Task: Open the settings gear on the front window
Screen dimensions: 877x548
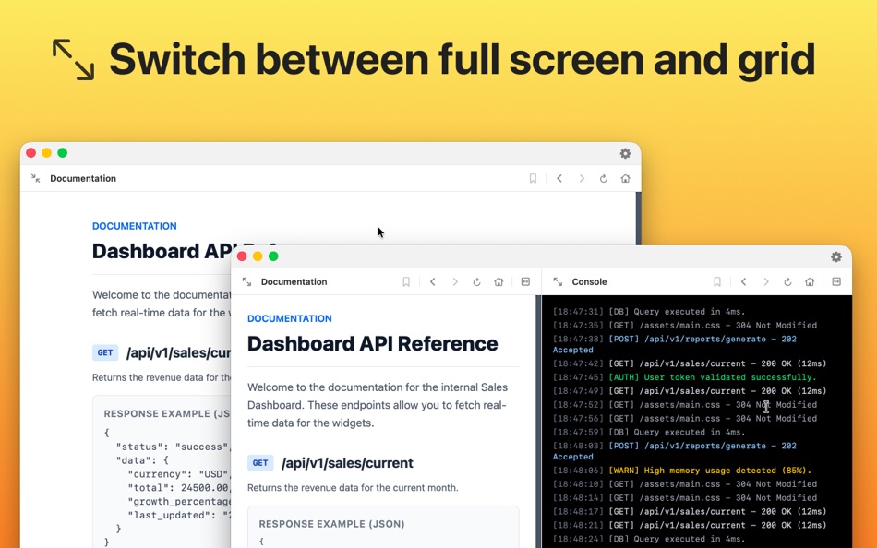Action: [836, 257]
